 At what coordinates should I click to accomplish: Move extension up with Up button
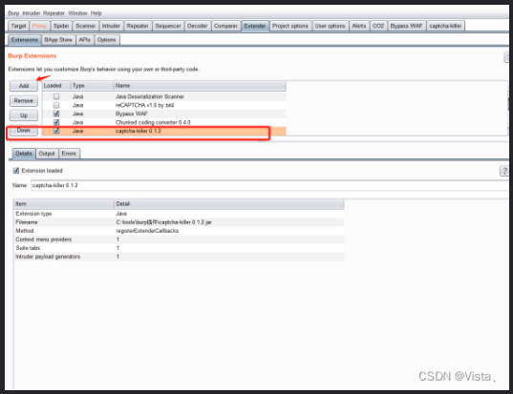tap(24, 115)
